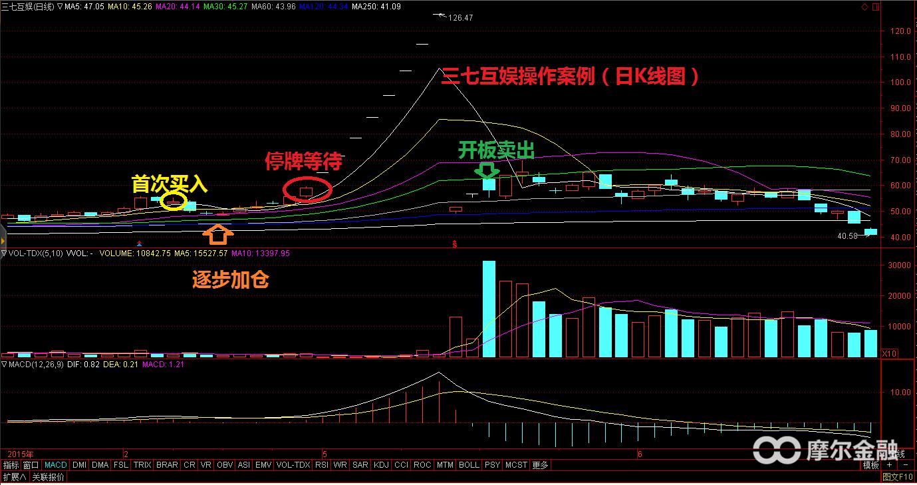
Task: Click the MACD: 1.21 readout
Action: pyautogui.click(x=163, y=364)
